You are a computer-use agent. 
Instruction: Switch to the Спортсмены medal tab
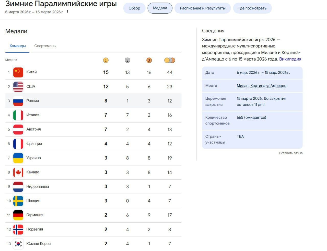point(45,46)
